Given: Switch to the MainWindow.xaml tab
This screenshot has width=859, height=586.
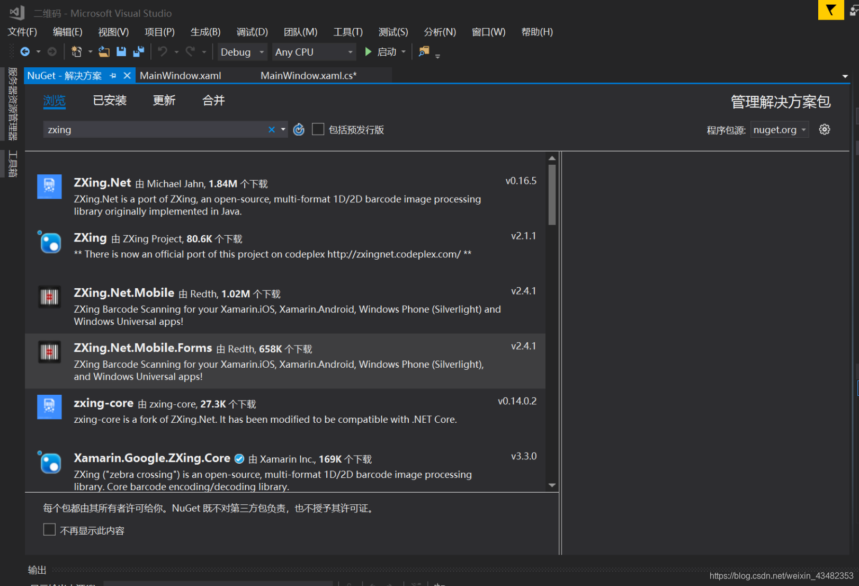Looking at the screenshot, I should tap(181, 76).
